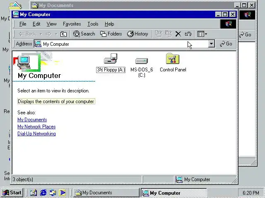Open the Help menu

tap(109, 24)
